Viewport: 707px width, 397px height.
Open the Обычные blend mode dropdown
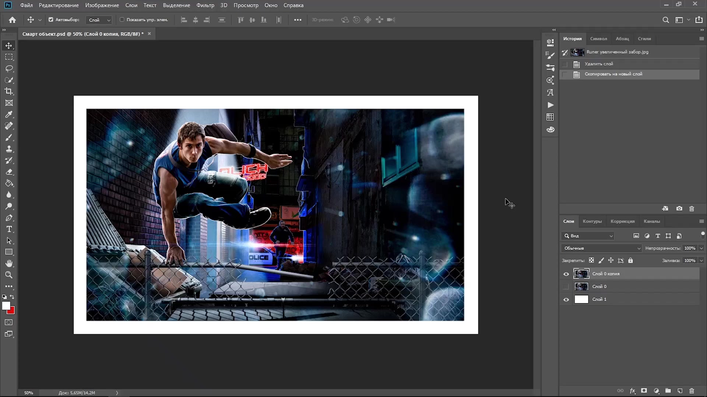pyautogui.click(x=601, y=248)
